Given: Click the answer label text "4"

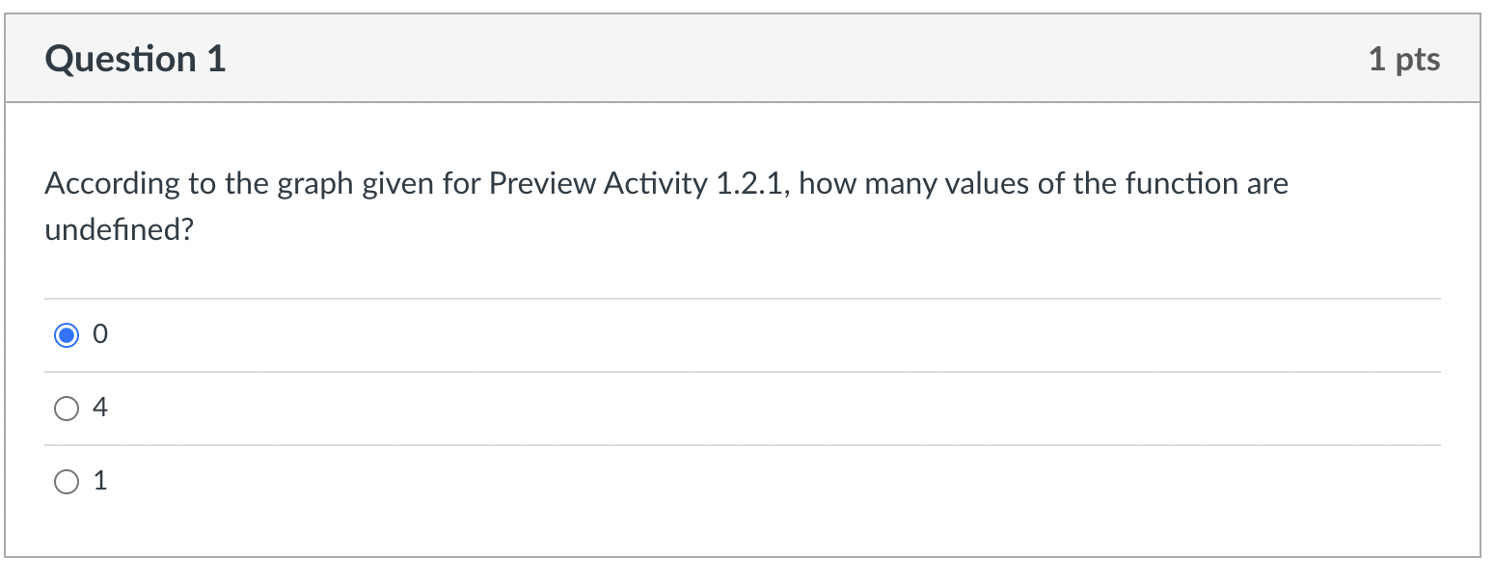Looking at the screenshot, I should point(100,409).
